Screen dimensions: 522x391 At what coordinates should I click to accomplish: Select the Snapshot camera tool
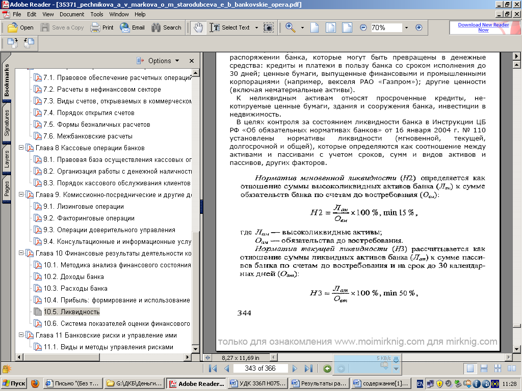tap(268, 27)
